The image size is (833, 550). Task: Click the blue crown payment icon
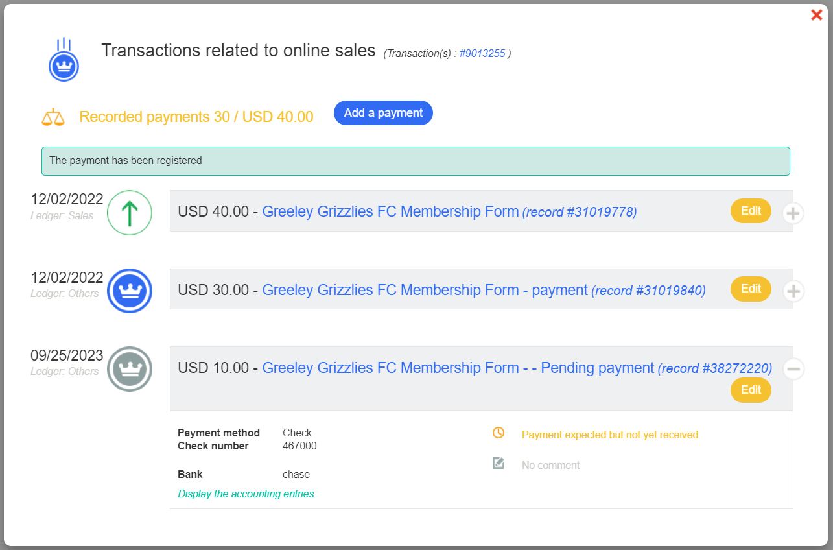(130, 291)
